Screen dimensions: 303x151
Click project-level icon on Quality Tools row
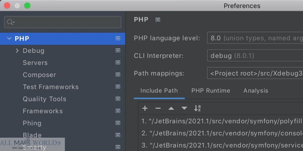point(118,99)
